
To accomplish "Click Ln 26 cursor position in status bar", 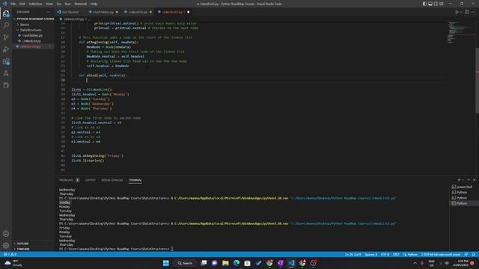I will click(353, 254).
